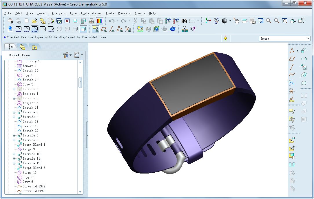
Task: Toggle Hidden Line display mode
Action: point(67,29)
